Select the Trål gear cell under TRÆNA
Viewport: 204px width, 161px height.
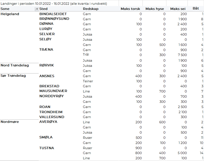tap(86, 55)
